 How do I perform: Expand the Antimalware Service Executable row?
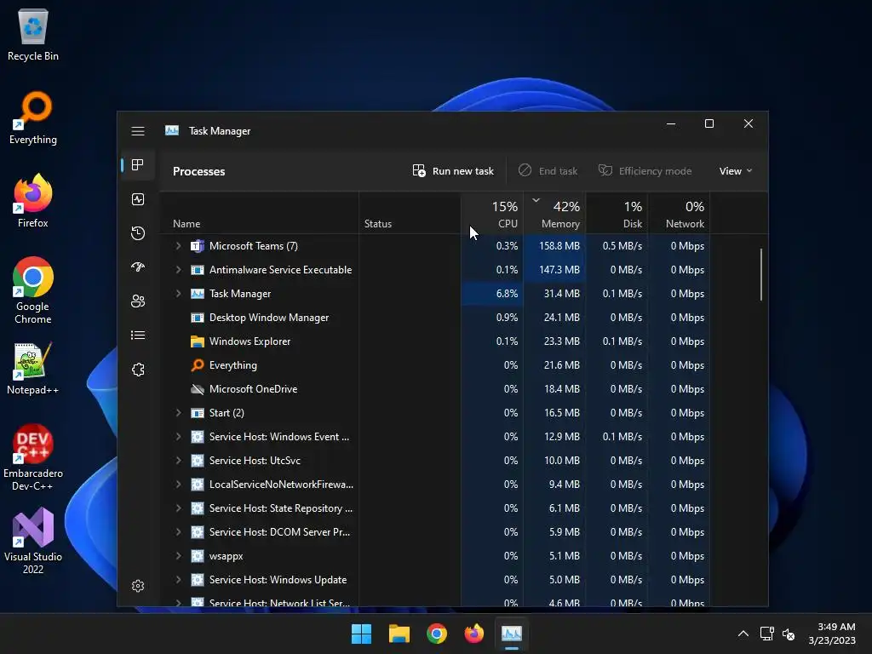(x=178, y=270)
